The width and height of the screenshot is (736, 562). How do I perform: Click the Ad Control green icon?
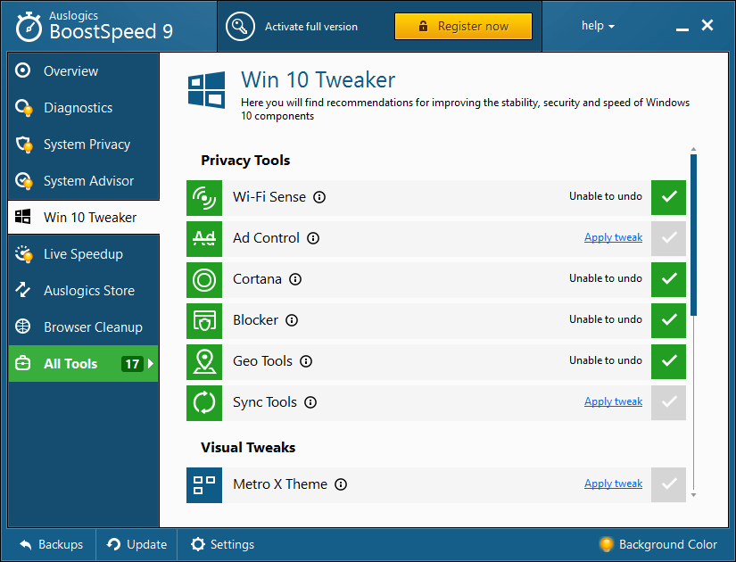(204, 239)
